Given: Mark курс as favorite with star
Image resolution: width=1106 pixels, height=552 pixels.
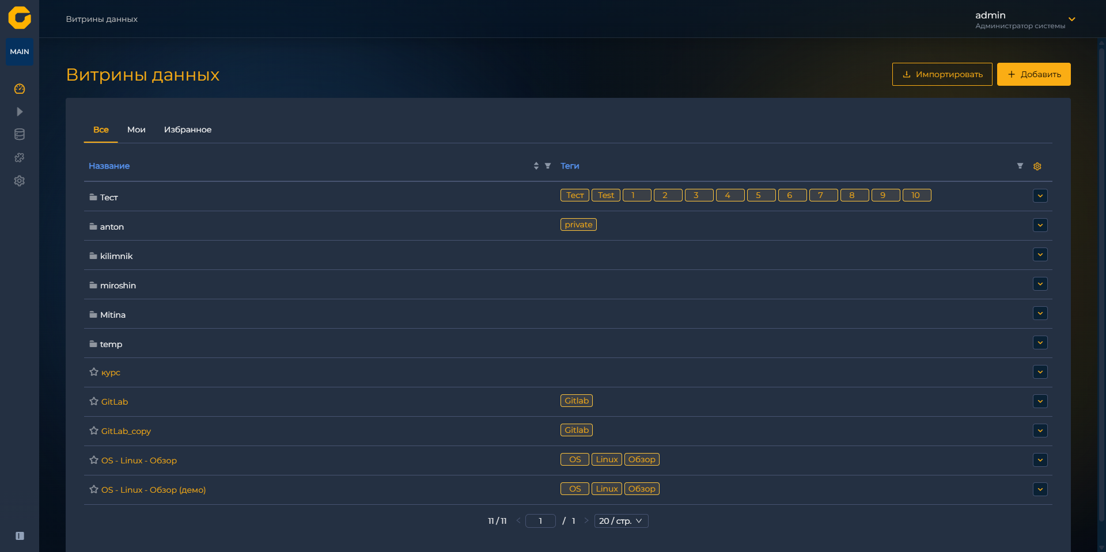Looking at the screenshot, I should (x=94, y=372).
